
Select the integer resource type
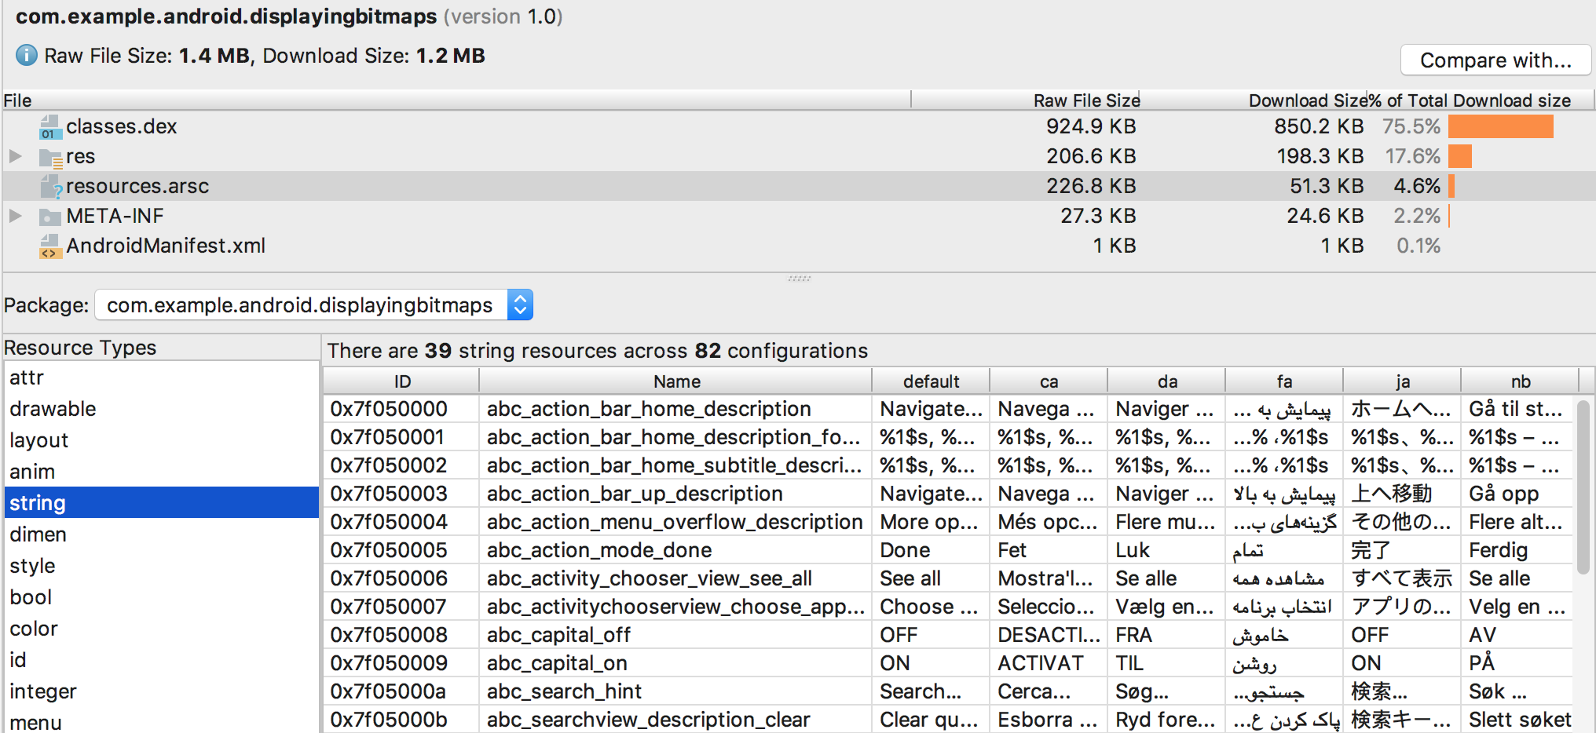pos(42,691)
